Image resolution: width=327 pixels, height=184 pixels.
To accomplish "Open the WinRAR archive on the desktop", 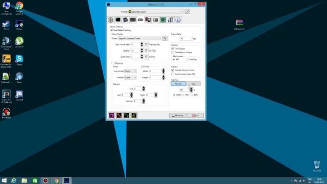I will 239,25.
